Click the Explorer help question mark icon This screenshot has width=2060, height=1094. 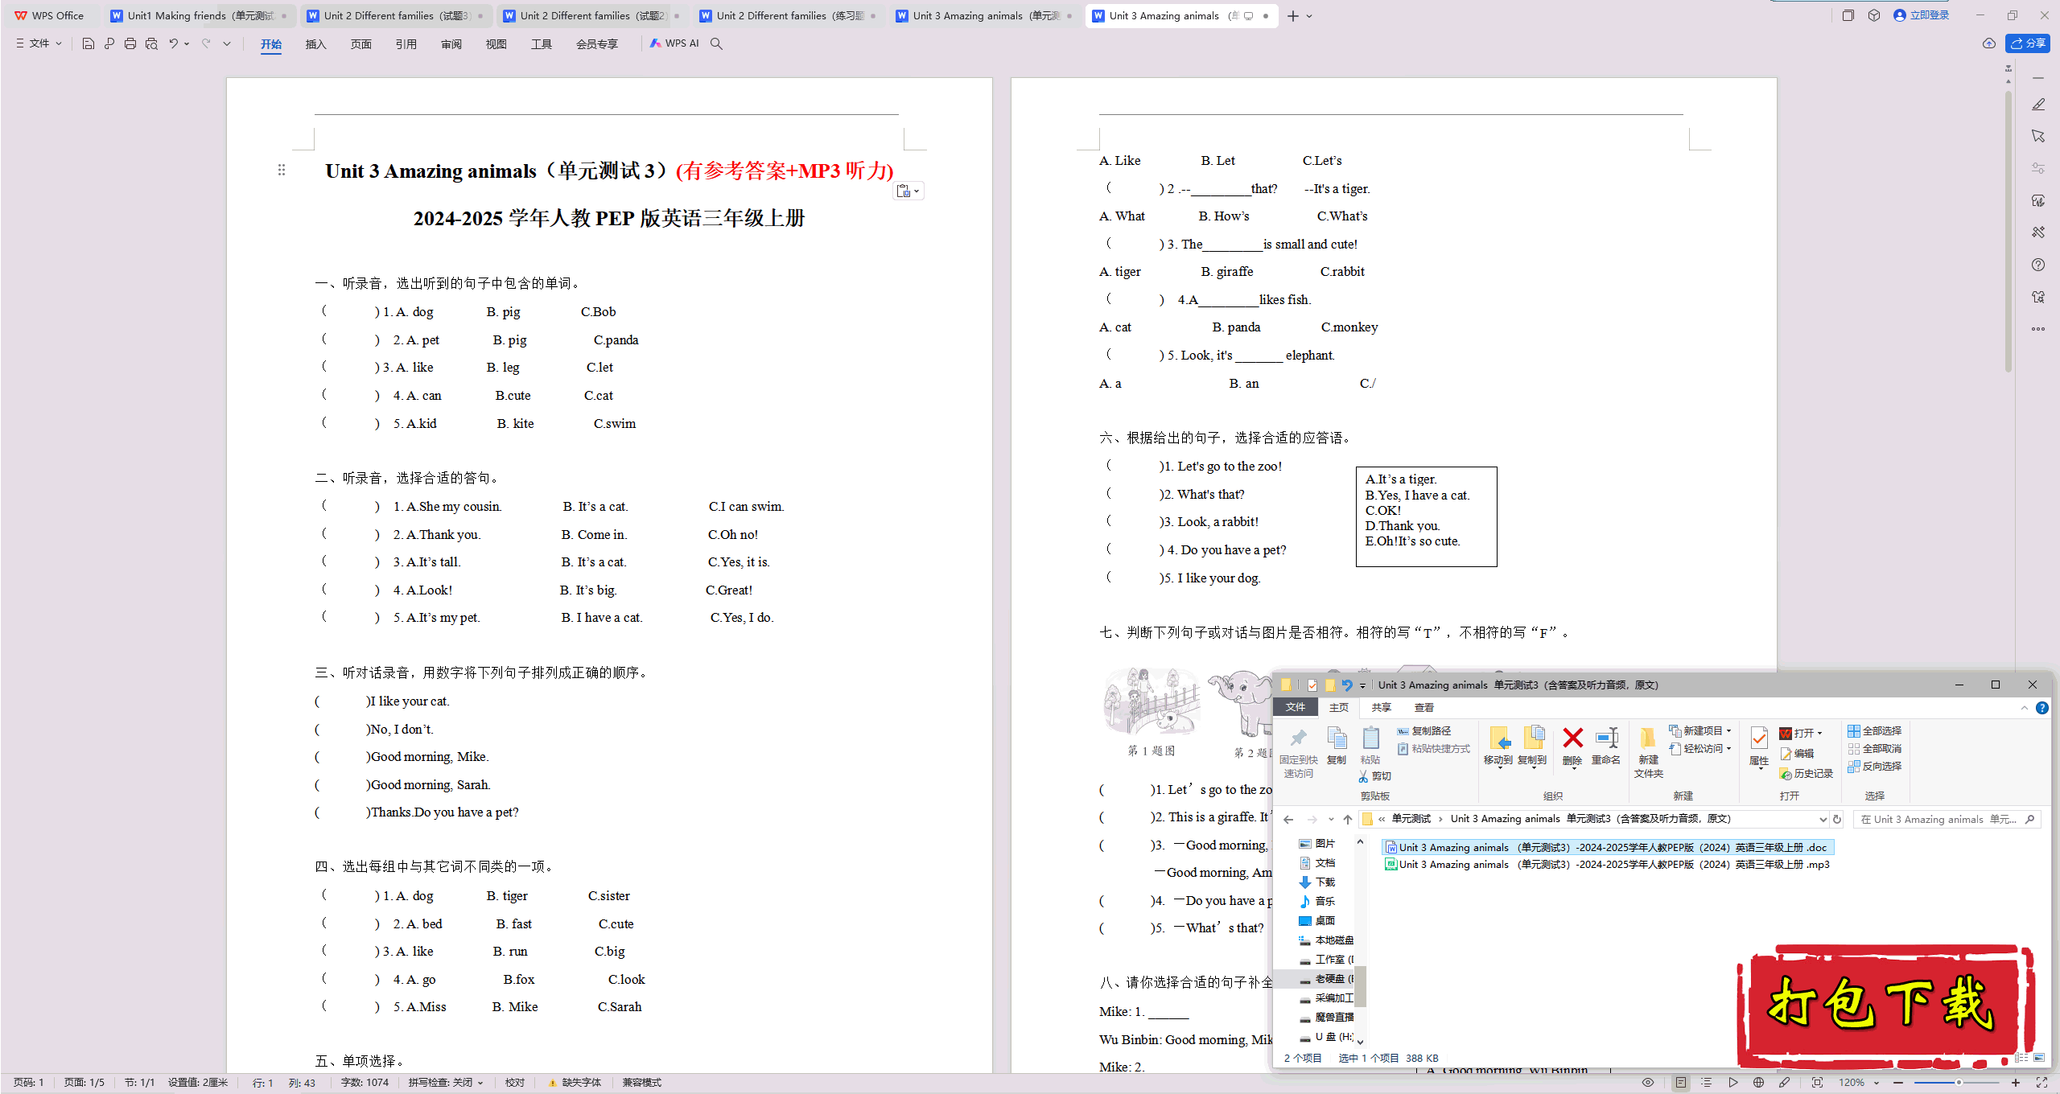(x=2042, y=708)
